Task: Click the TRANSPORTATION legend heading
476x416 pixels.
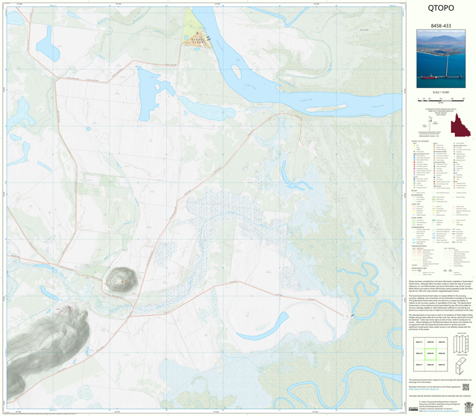Action: tap(418, 246)
